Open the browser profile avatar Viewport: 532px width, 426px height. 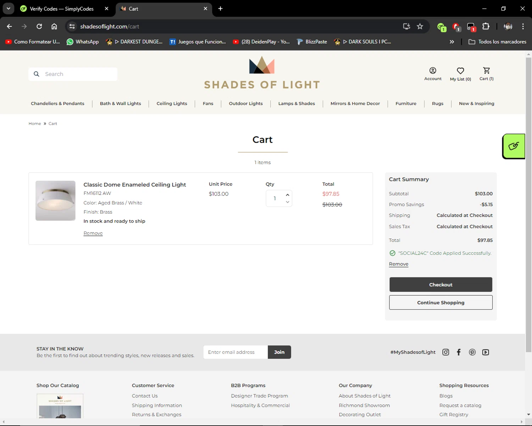[508, 26]
